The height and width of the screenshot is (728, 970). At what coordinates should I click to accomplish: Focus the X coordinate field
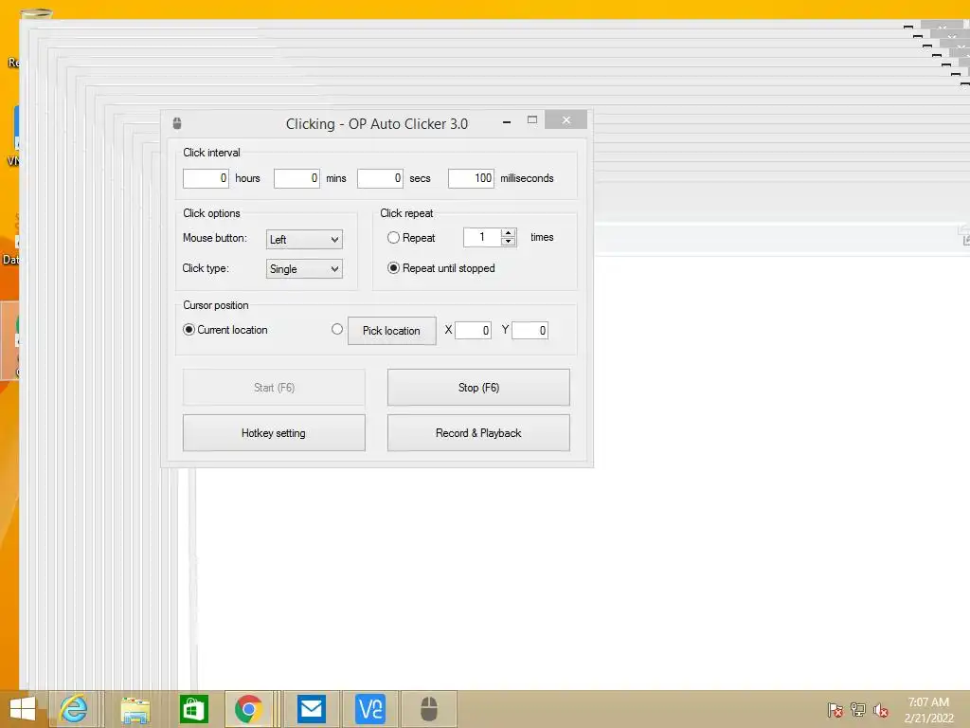tap(474, 330)
